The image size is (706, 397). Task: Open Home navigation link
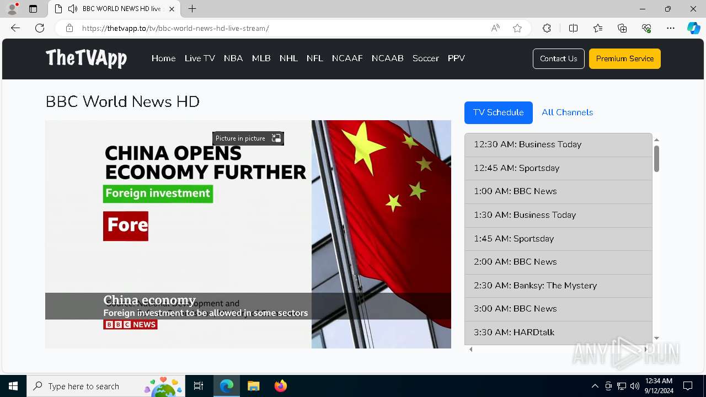click(x=163, y=58)
